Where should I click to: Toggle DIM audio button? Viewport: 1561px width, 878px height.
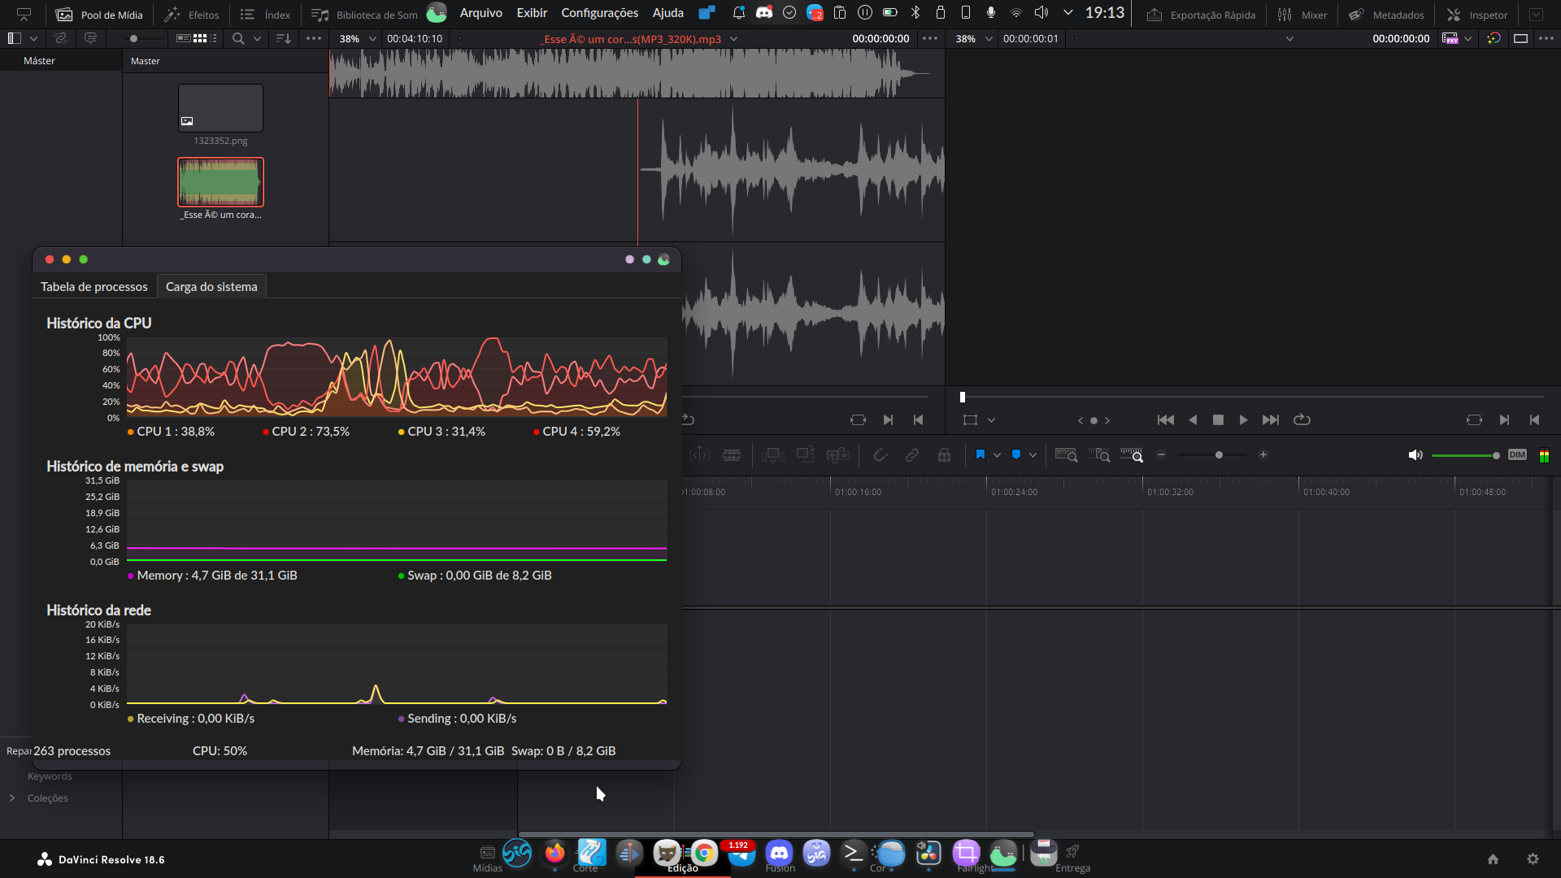(1517, 455)
